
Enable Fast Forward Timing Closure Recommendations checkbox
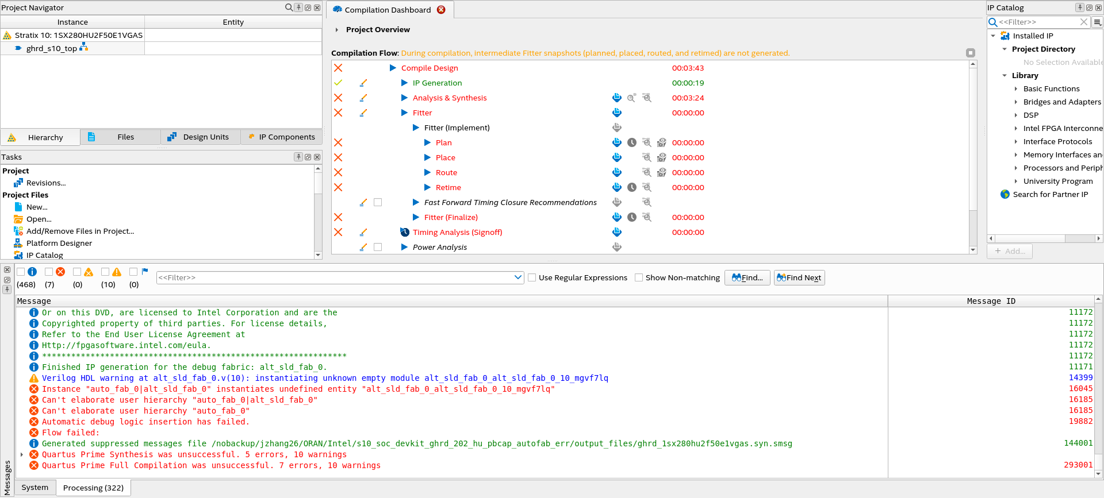click(378, 202)
